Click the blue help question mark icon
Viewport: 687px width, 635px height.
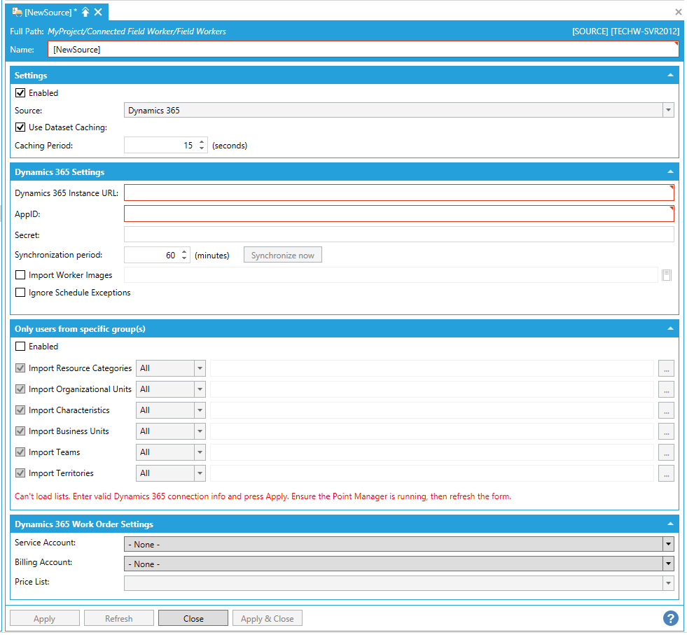tap(670, 618)
